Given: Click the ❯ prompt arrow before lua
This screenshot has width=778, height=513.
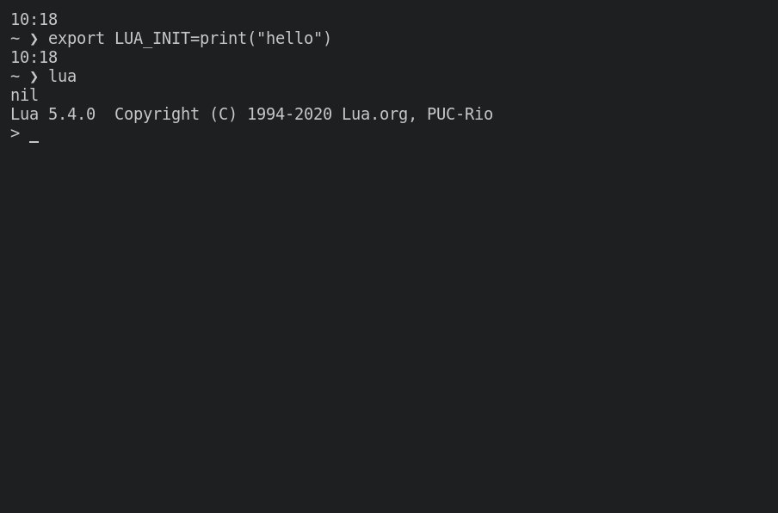Looking at the screenshot, I should coord(34,77).
